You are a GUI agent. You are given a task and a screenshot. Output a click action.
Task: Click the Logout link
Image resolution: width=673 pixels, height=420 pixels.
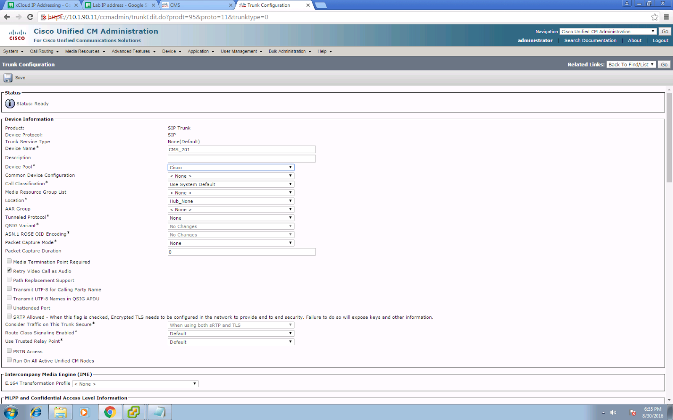(x=660, y=40)
